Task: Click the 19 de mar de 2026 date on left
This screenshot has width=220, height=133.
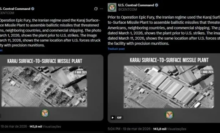Action: tap(14, 126)
